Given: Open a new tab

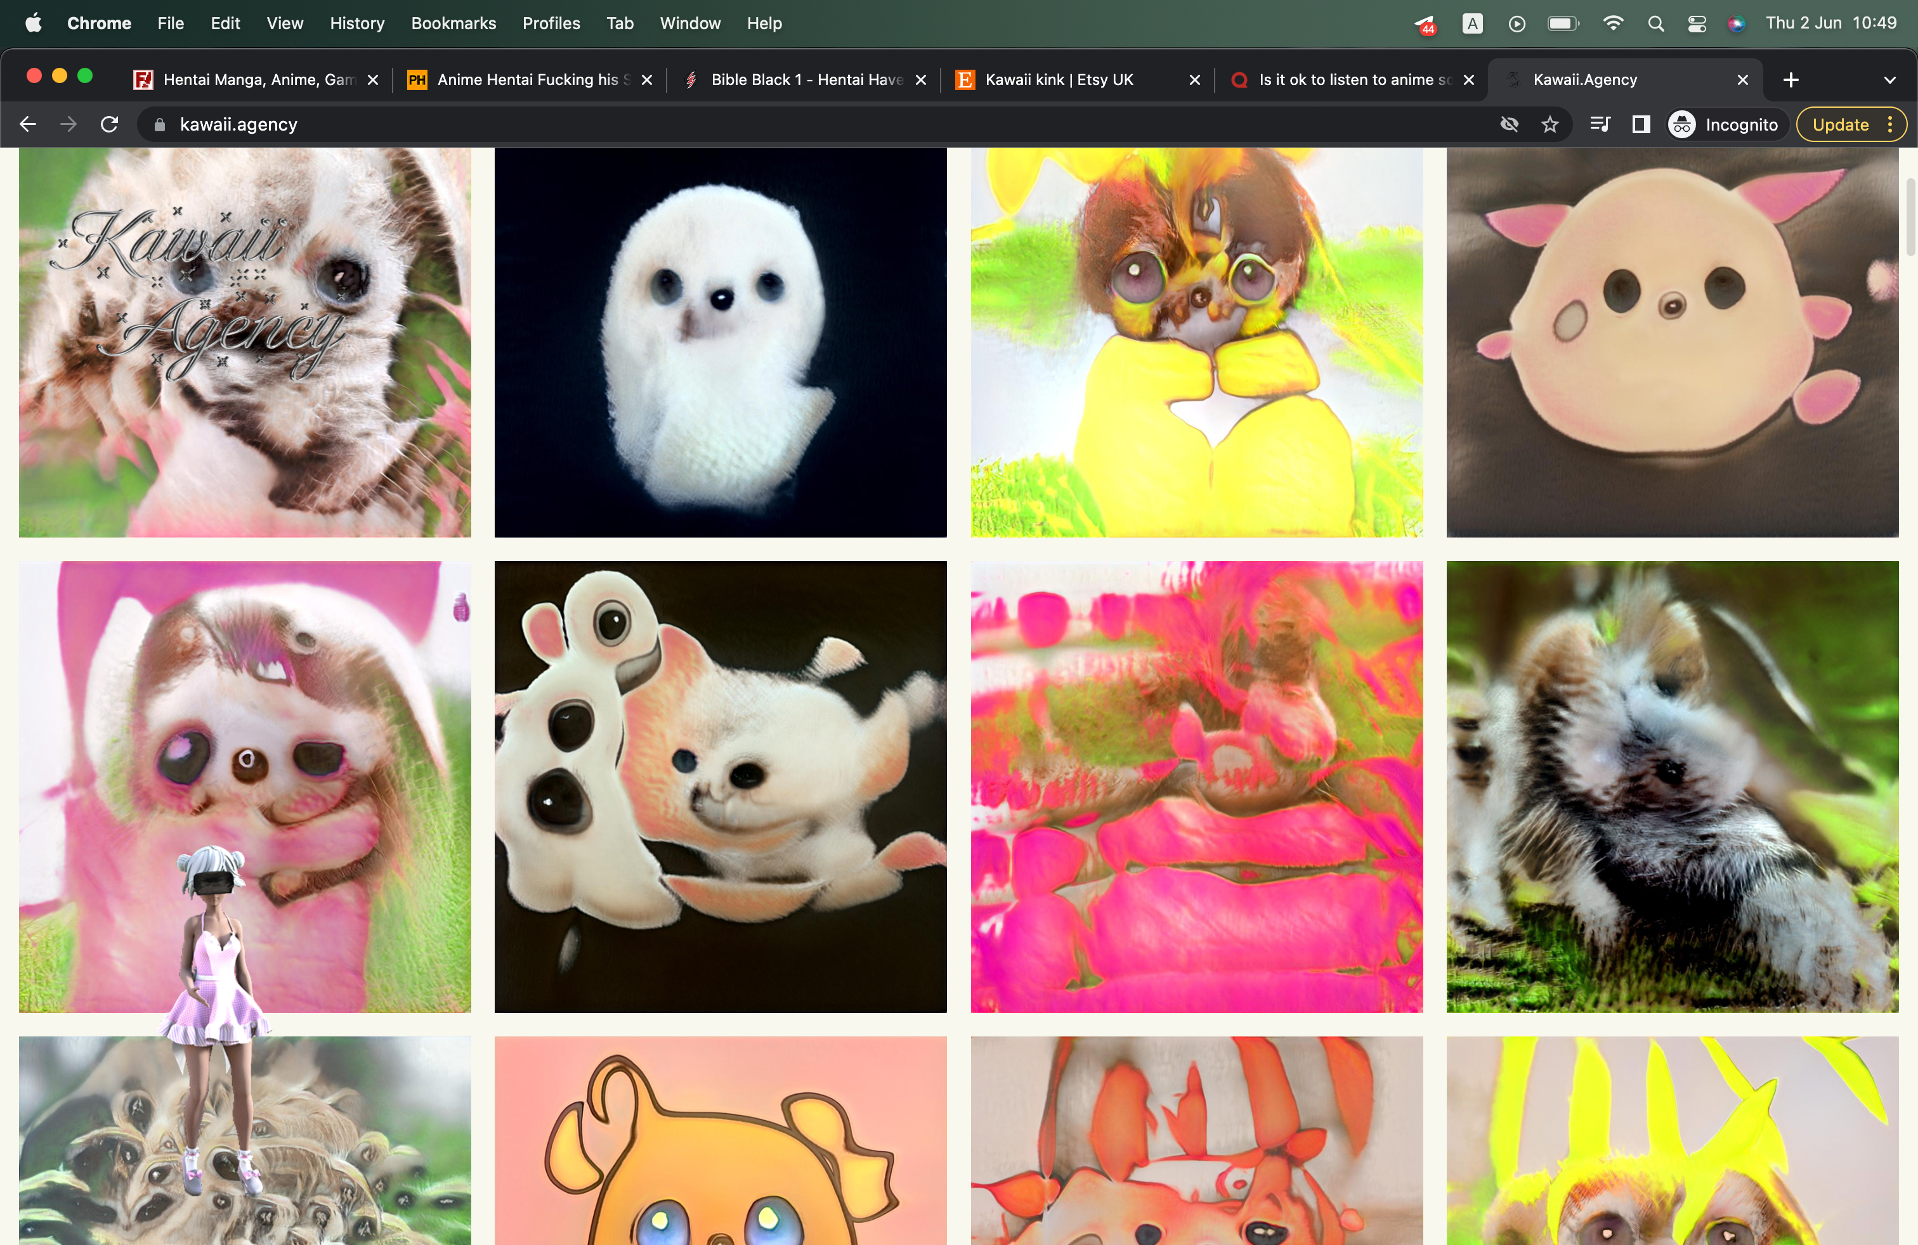Looking at the screenshot, I should 1791,80.
